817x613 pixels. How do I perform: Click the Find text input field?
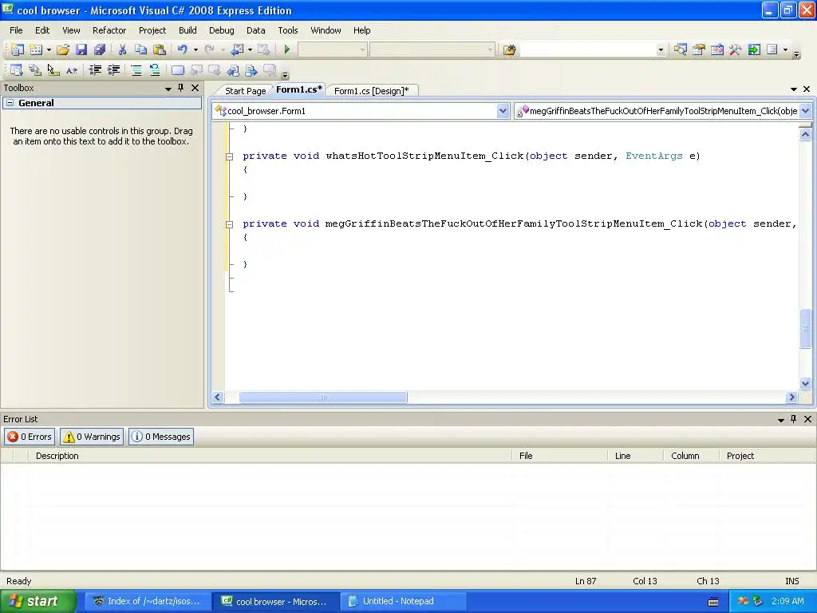click(x=587, y=50)
